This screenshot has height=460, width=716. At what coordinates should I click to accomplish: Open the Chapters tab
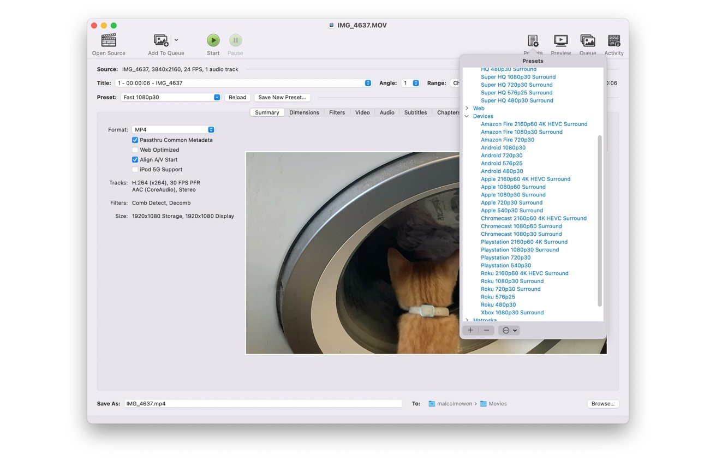click(448, 112)
